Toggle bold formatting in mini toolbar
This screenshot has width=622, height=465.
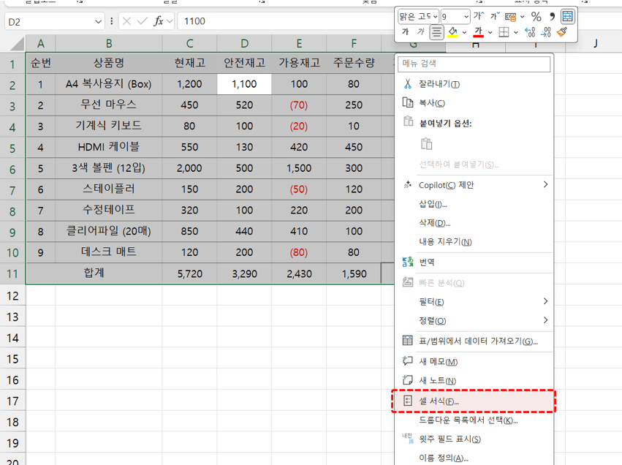coord(404,32)
